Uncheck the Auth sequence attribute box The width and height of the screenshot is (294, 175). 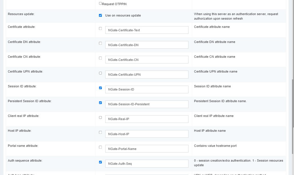[x=100, y=162]
